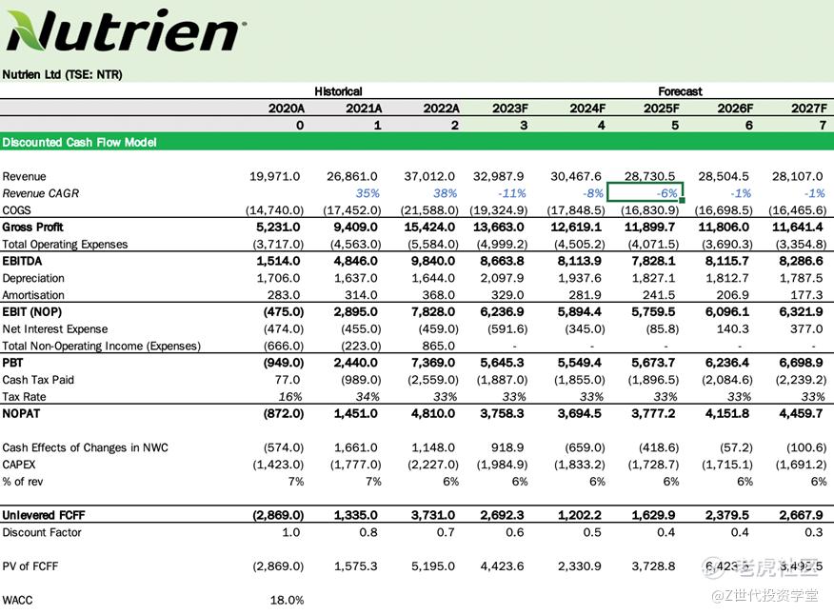Click the Historical section heading
834x615 pixels.
coord(338,91)
